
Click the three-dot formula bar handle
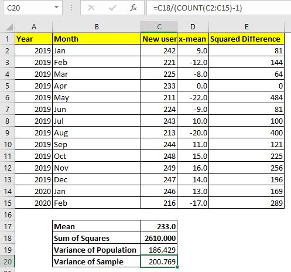point(71,8)
